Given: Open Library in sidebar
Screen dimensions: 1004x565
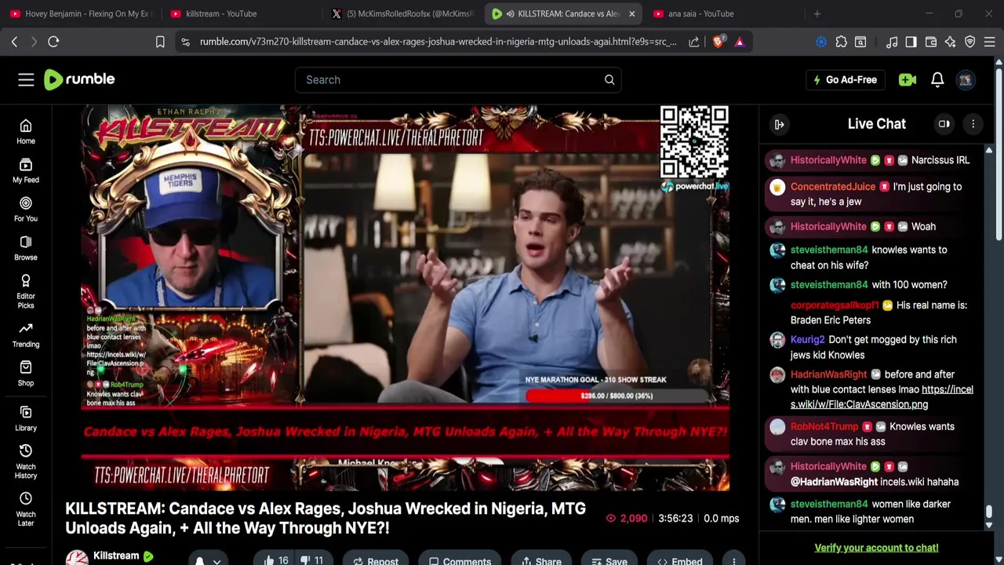Looking at the screenshot, I should 26,419.
